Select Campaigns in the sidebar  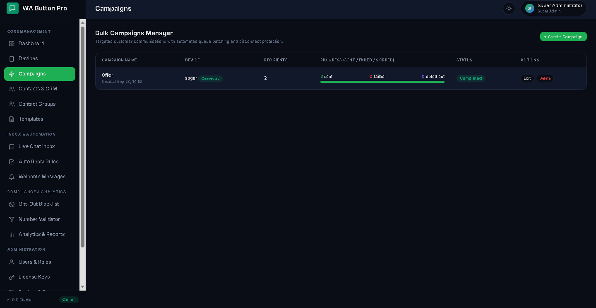(40, 74)
